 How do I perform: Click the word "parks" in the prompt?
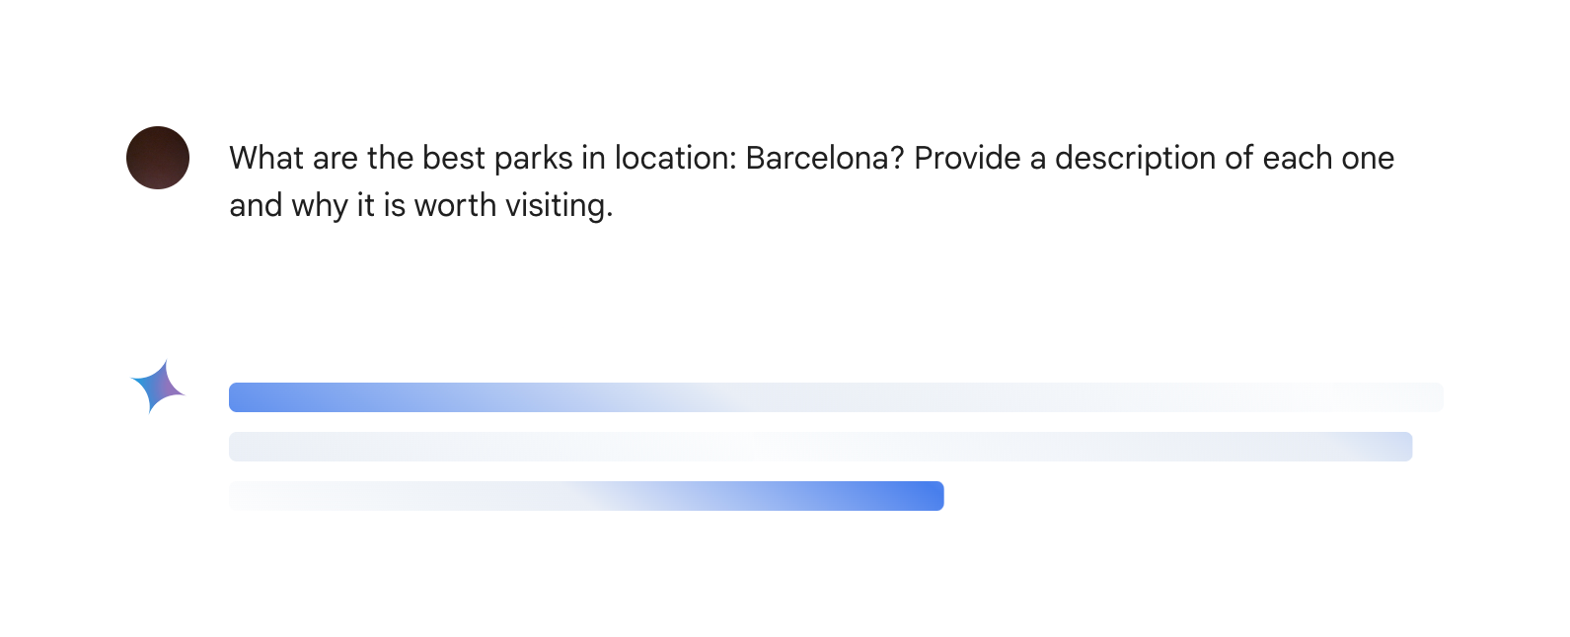[533, 158]
